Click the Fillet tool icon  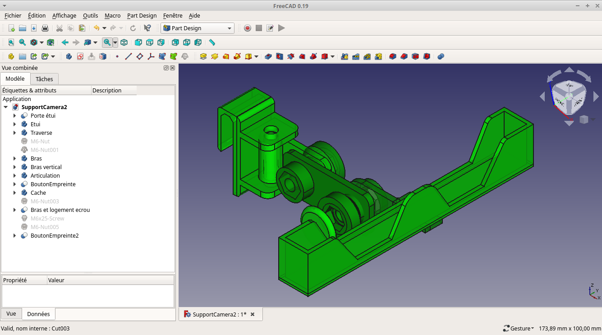(393, 56)
